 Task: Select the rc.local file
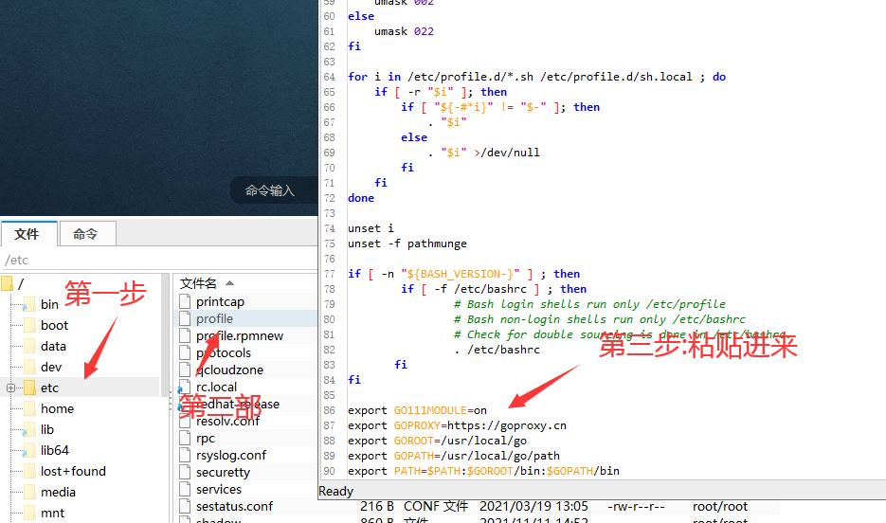click(216, 387)
